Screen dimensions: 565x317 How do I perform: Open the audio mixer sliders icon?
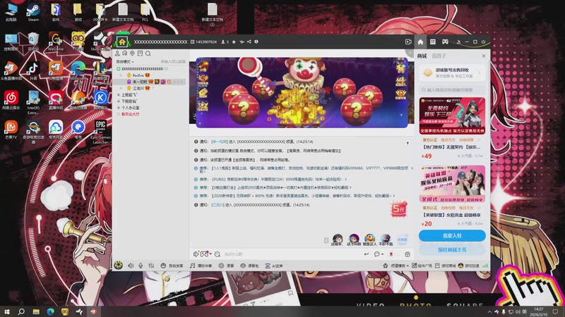151,266
